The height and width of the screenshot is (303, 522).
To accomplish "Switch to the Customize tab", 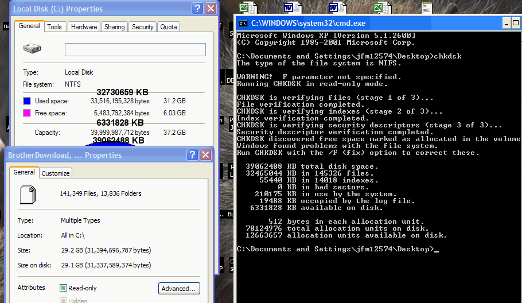I will (56, 173).
